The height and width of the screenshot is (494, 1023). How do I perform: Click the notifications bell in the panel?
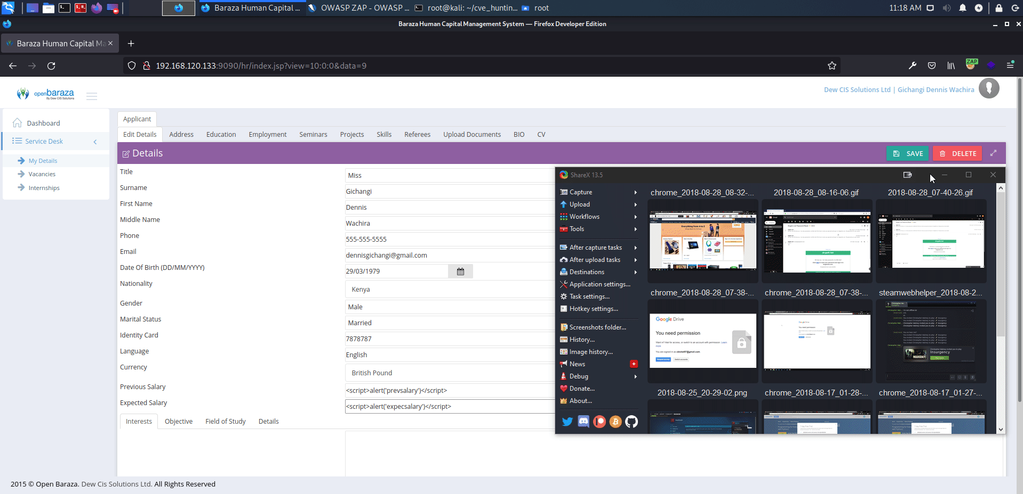click(x=962, y=8)
